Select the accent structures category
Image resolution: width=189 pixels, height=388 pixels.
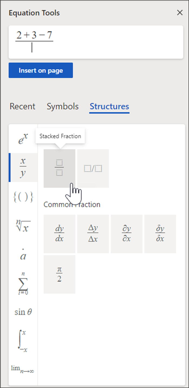(23, 254)
